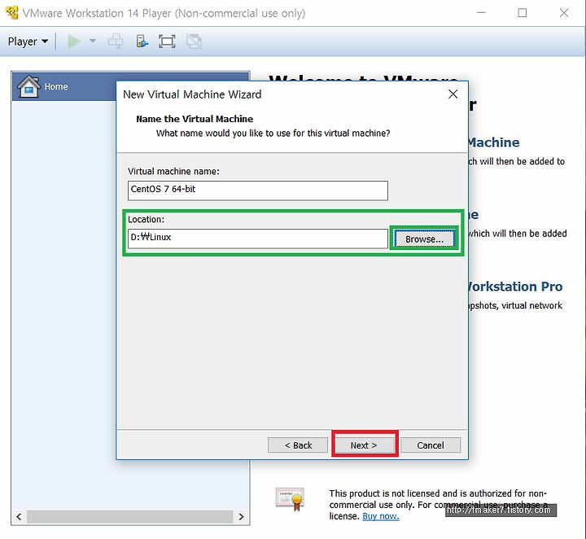586x539 pixels.
Task: Click the 'Virtual machine name:' label
Action: click(x=173, y=171)
